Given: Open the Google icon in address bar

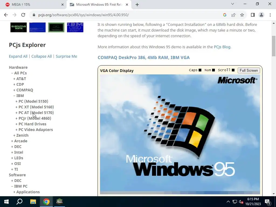Looking at the screenshot, I should click(225, 15).
